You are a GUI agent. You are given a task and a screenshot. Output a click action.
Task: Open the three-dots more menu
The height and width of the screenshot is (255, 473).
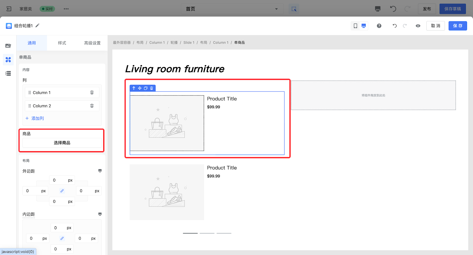click(66, 9)
